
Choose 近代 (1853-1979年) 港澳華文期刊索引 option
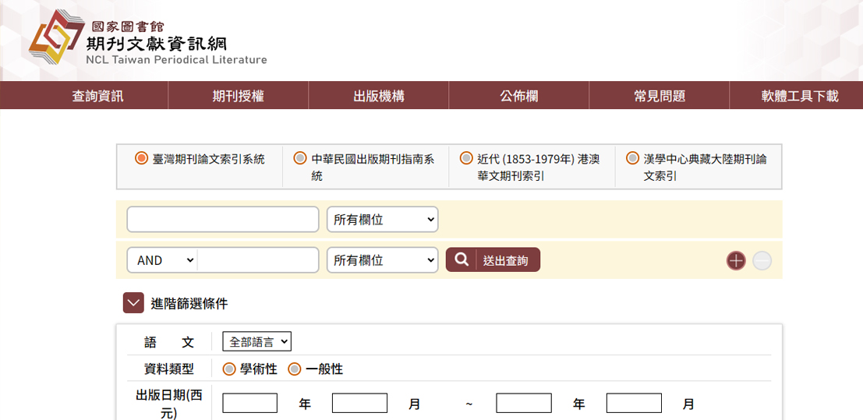point(466,158)
